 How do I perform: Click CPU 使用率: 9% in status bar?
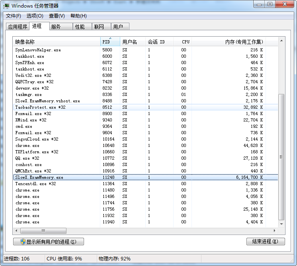click(x=64, y=258)
